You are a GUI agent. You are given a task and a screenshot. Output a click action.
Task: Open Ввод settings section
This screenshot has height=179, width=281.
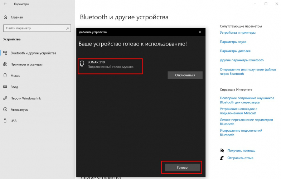point(14,87)
